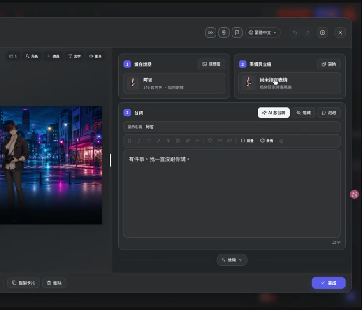Screen dimensions: 362x310
Task: Open the 繁體中文 language dropdown
Action: coord(262,32)
